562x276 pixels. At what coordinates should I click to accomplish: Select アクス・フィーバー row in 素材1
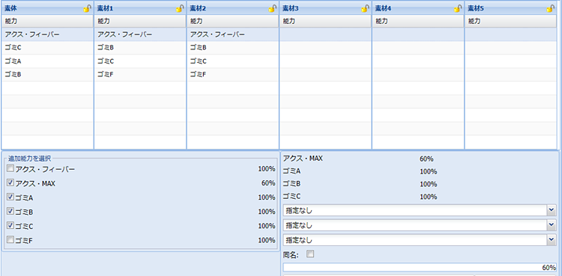[x=140, y=34]
